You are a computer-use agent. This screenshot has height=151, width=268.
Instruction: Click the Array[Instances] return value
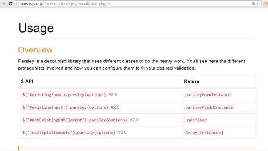click(204, 133)
